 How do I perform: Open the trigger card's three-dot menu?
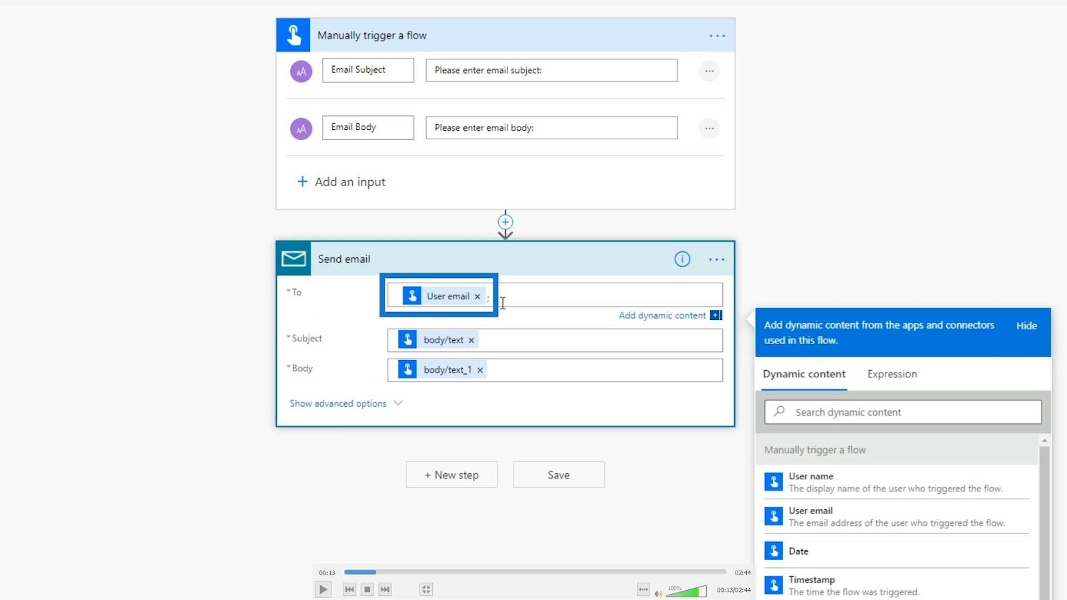pyautogui.click(x=717, y=35)
